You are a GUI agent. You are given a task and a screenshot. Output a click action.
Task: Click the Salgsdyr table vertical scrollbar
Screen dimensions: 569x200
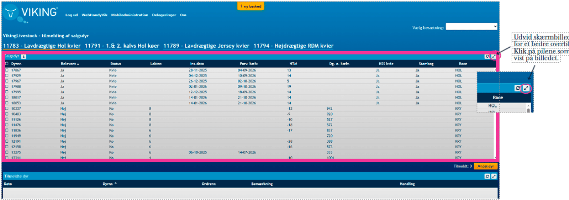pyautogui.click(x=495, y=111)
